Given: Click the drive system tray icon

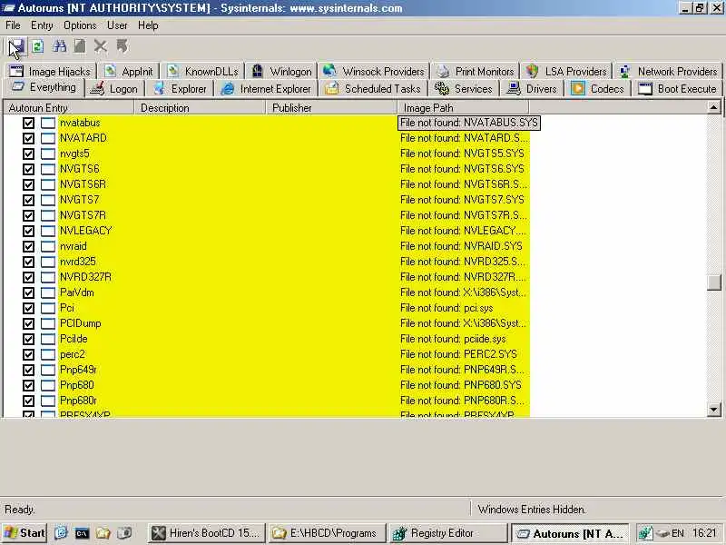Looking at the screenshot, I should pyautogui.click(x=663, y=533).
